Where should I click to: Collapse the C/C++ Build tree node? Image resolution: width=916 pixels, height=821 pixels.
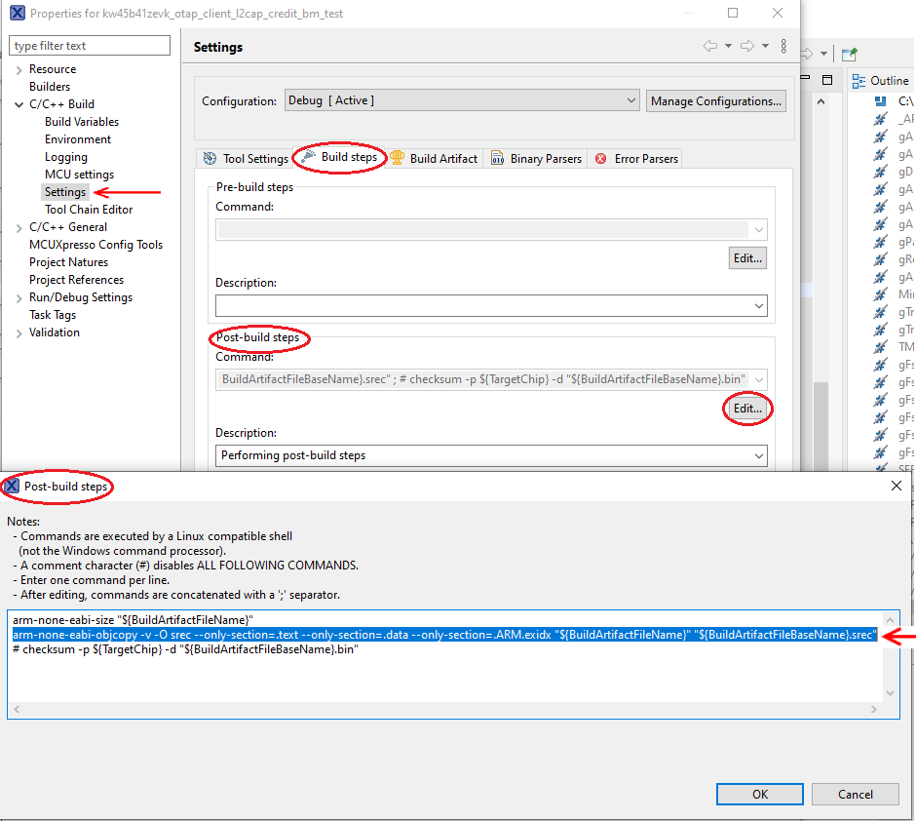pos(19,104)
